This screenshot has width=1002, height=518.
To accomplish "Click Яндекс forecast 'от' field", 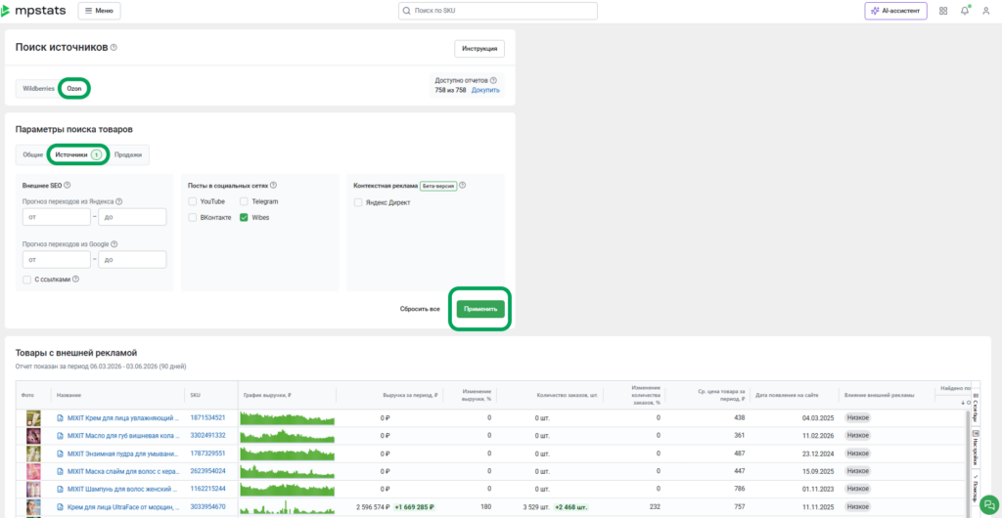I will (56, 217).
